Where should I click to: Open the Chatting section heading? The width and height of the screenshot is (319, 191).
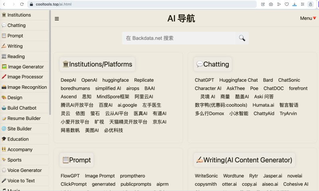213,64
